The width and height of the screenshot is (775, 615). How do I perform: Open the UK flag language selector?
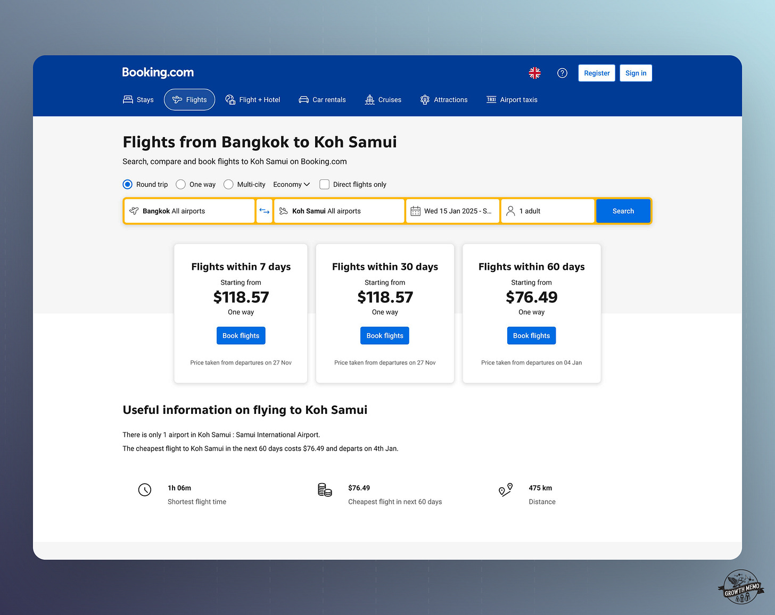534,73
